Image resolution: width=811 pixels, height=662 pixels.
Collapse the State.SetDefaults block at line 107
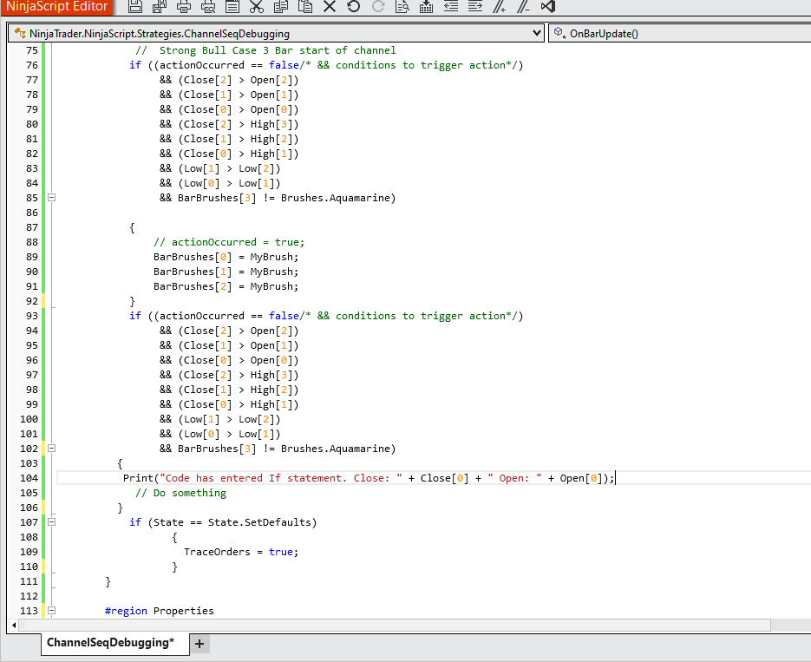pyautogui.click(x=51, y=522)
